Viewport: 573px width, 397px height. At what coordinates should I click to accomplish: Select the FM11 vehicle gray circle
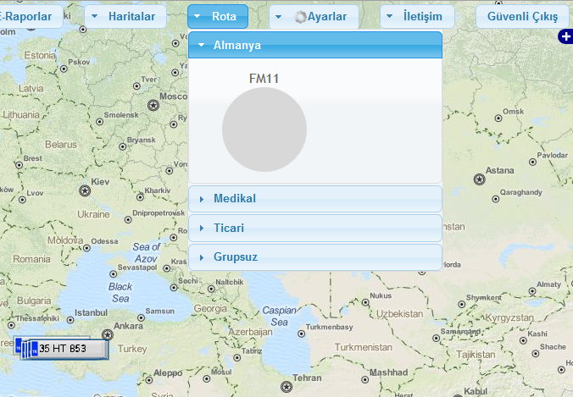(x=264, y=130)
